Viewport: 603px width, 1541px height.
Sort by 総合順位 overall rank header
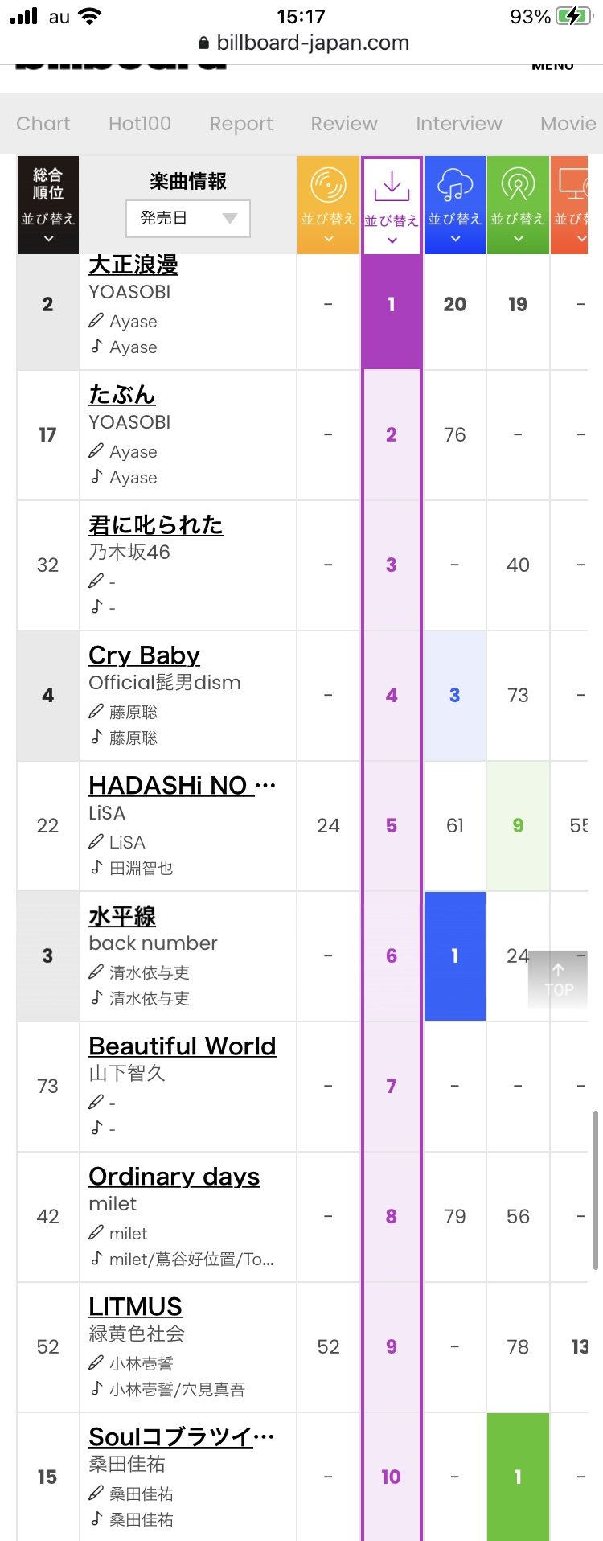click(x=48, y=205)
